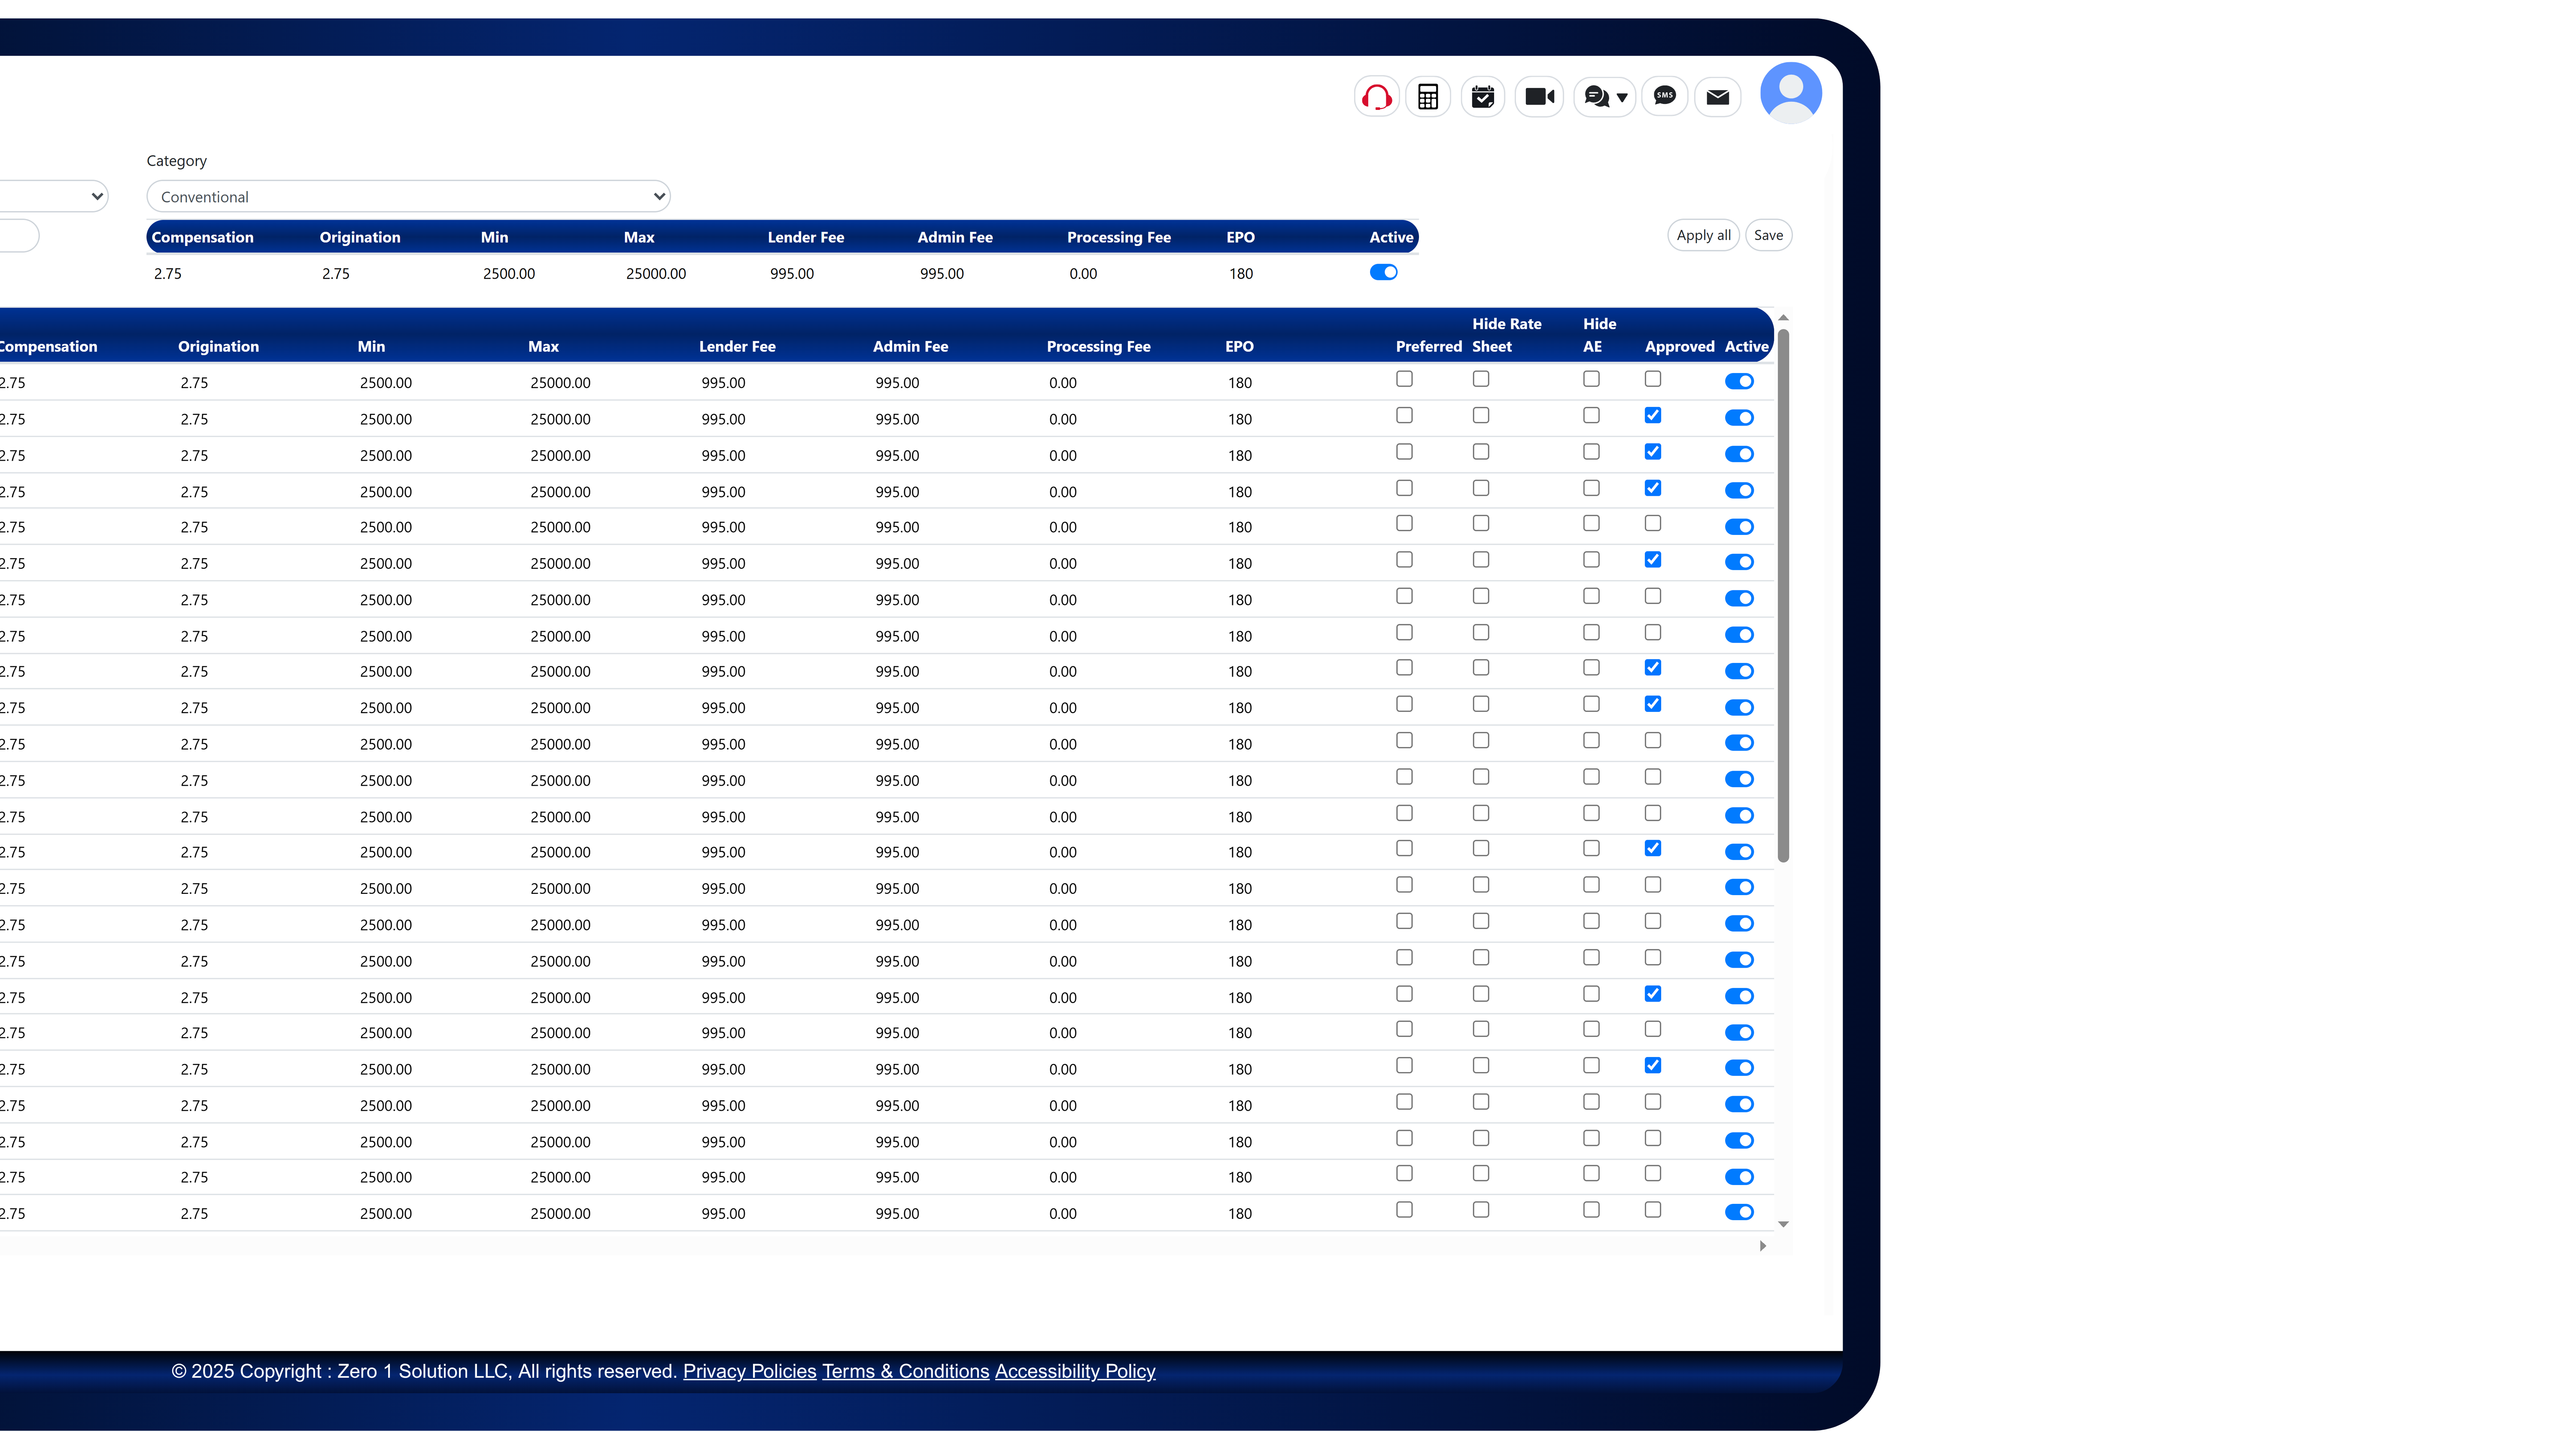Tick Preferred checkbox in the last visible row
The image size is (2576, 1449).
tap(1404, 1210)
